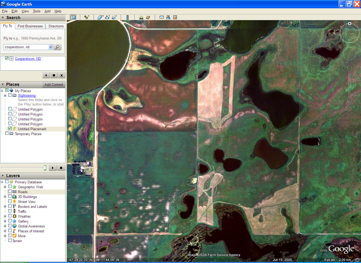Open the Edit menu
Image resolution: width=361 pixels, height=263 pixels.
tap(14, 11)
